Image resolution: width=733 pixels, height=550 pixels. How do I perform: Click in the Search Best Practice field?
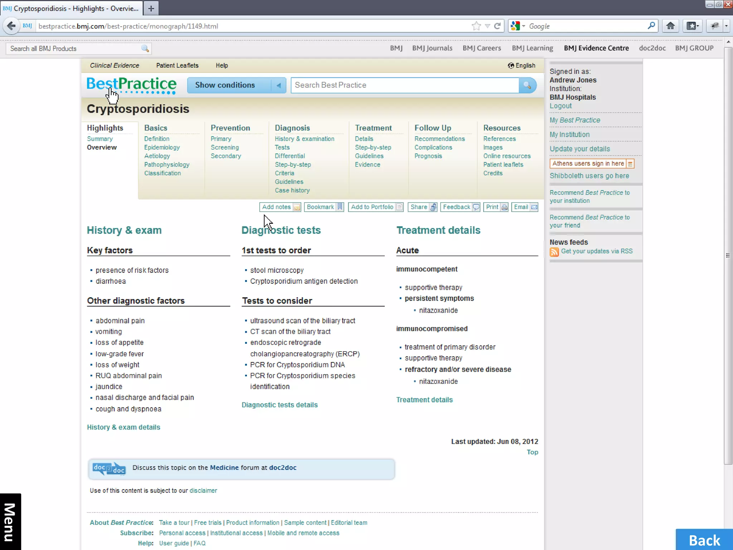coord(404,85)
